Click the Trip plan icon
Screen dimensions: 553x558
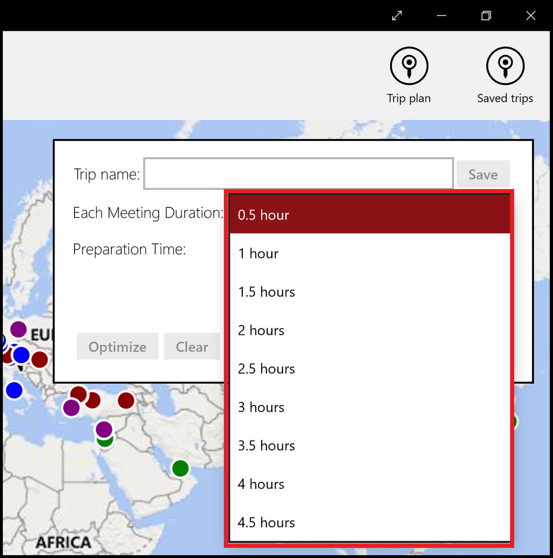click(x=409, y=66)
